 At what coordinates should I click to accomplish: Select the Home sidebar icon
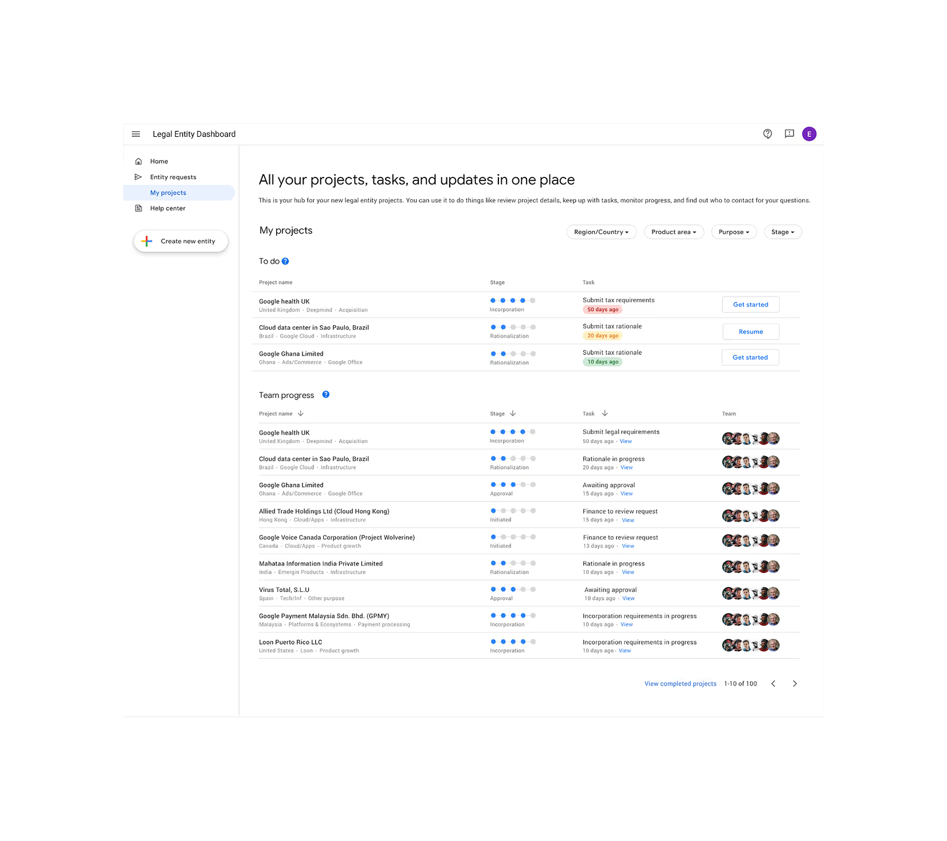(x=138, y=161)
